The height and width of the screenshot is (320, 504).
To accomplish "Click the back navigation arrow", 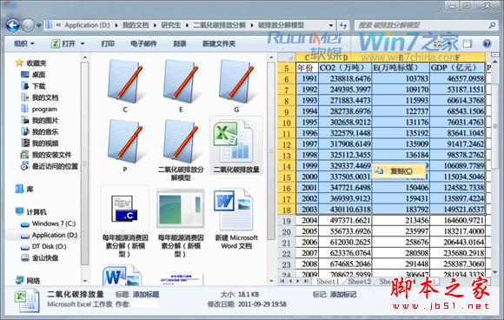I will (x=12, y=25).
